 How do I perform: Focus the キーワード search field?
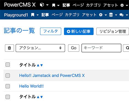101,48
